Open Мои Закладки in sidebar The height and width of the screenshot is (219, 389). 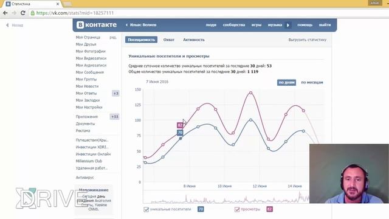(88, 100)
